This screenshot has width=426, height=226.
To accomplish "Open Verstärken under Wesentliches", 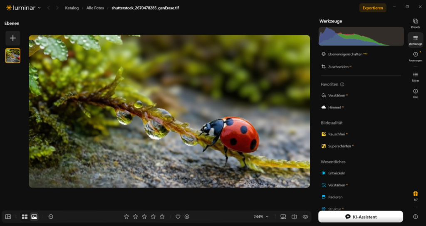I will coord(335,185).
